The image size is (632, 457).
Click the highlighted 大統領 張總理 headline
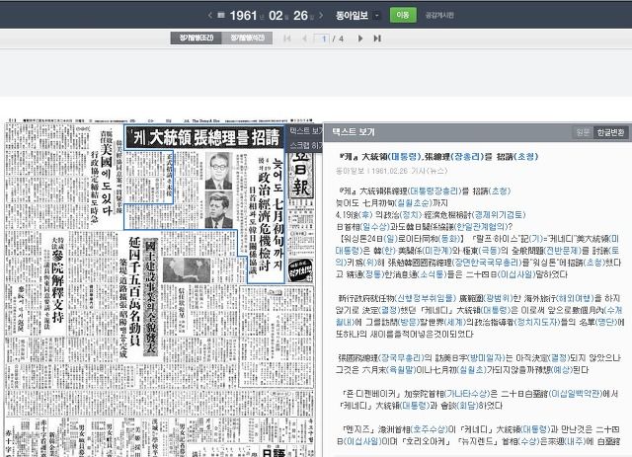[x=203, y=138]
